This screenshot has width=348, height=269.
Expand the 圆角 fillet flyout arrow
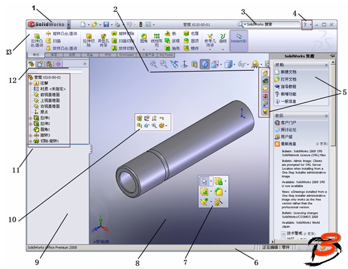144,49
